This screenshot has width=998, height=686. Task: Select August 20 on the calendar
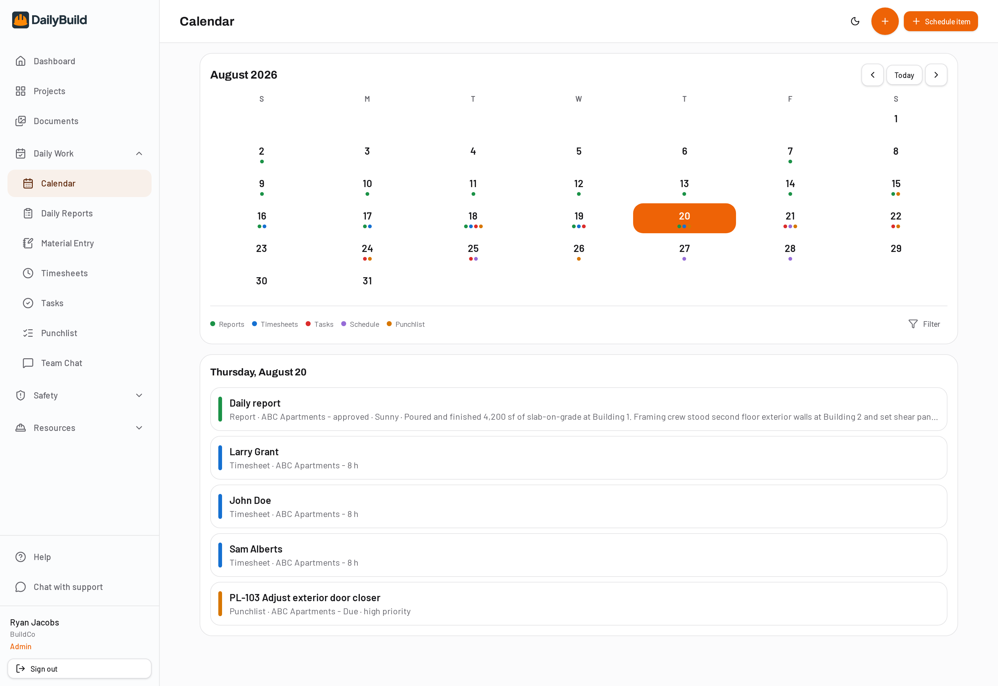684,218
